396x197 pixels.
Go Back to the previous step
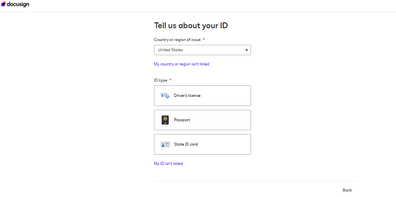(x=347, y=190)
